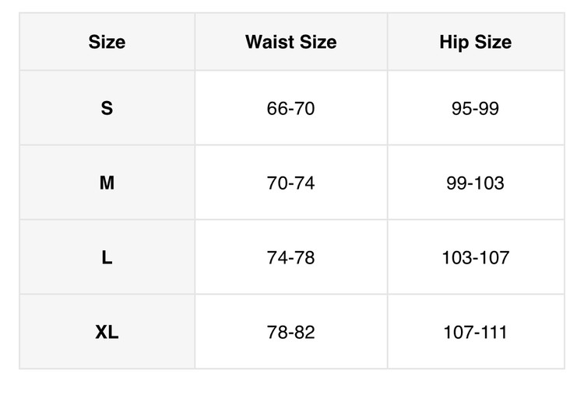Click the 74-78 waist measurement cell
Image resolution: width=584 pixels, height=394 pixels.
point(290,258)
